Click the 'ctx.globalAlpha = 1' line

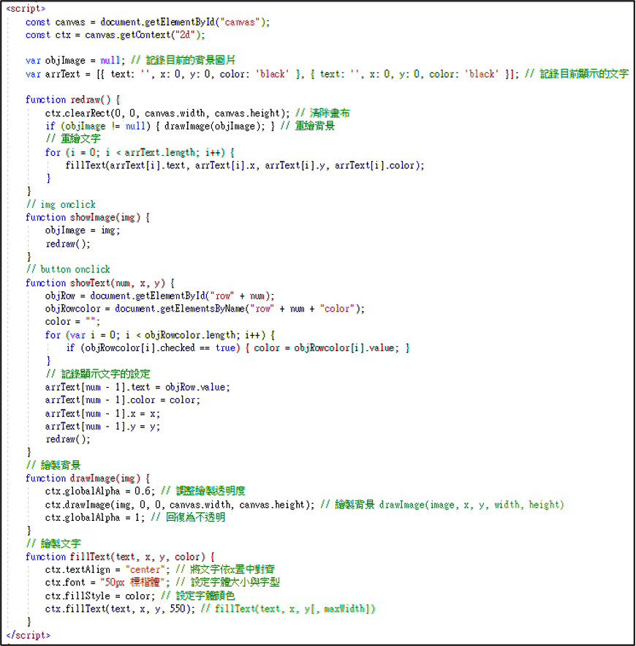(x=135, y=517)
